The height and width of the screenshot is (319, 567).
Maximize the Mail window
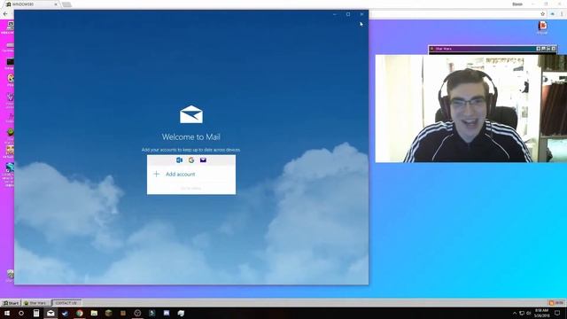(x=348, y=14)
